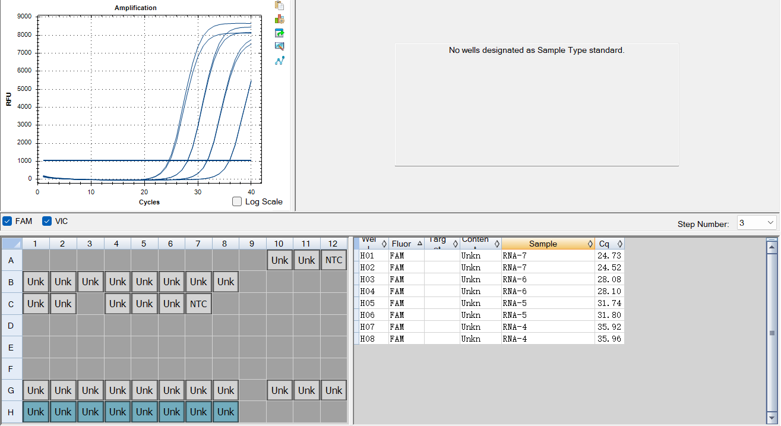Select the Unk well C2
The width and height of the screenshot is (781, 426).
pos(63,304)
